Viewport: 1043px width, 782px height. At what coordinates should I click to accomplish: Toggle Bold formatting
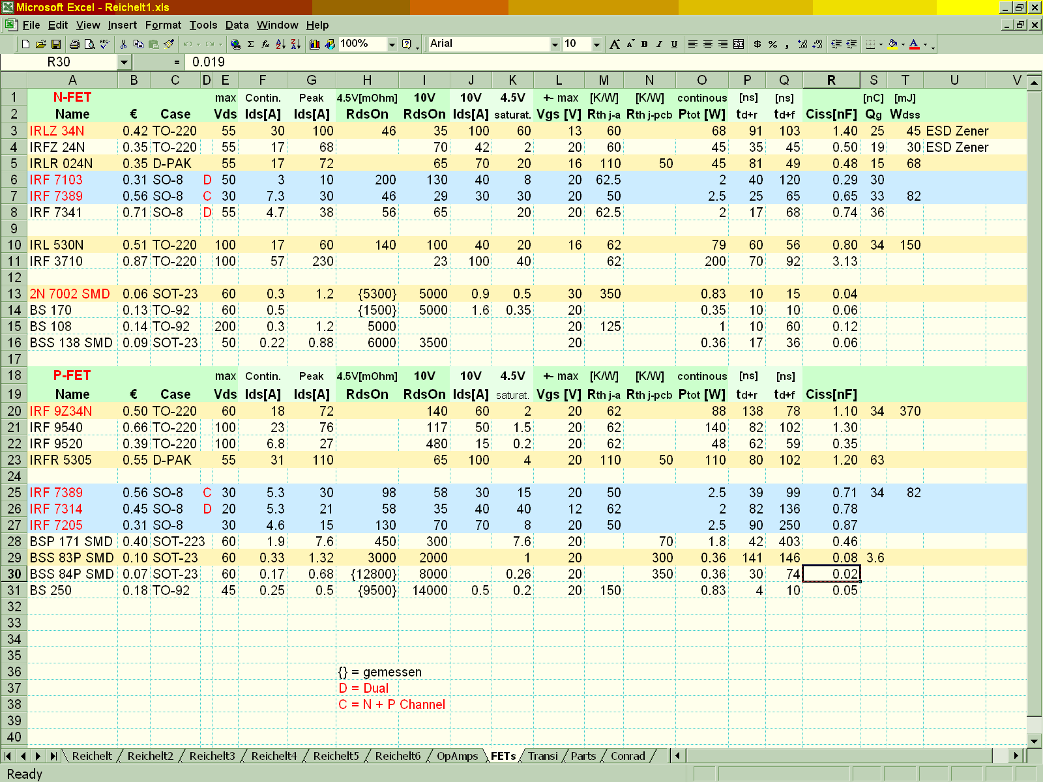click(645, 44)
